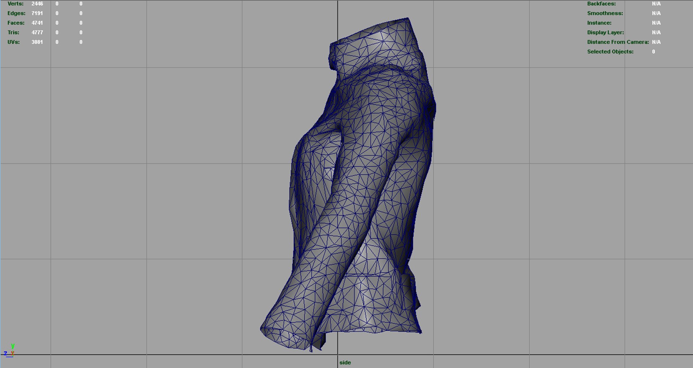Viewport: 693px width, 368px height.
Task: Click the 'Faces:' HUD label
Action: pyautogui.click(x=16, y=23)
